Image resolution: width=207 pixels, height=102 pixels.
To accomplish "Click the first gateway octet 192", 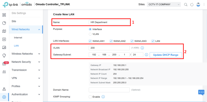I will [x=94, y=55].
